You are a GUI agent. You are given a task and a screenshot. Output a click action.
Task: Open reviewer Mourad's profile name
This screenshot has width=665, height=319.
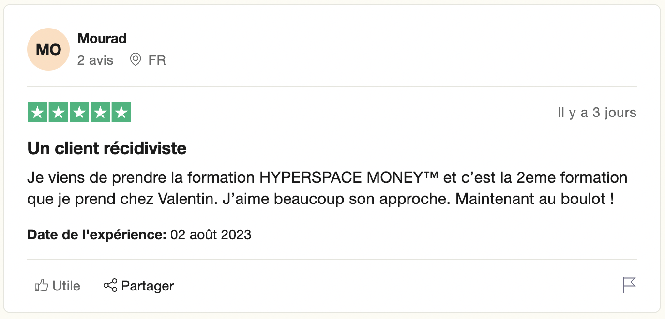click(x=102, y=38)
